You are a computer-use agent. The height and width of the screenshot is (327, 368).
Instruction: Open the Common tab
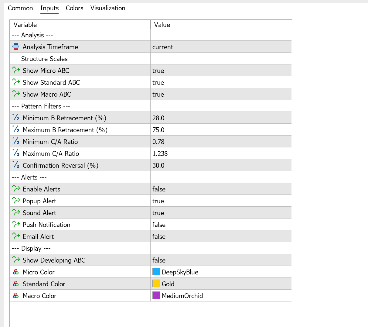tap(20, 8)
